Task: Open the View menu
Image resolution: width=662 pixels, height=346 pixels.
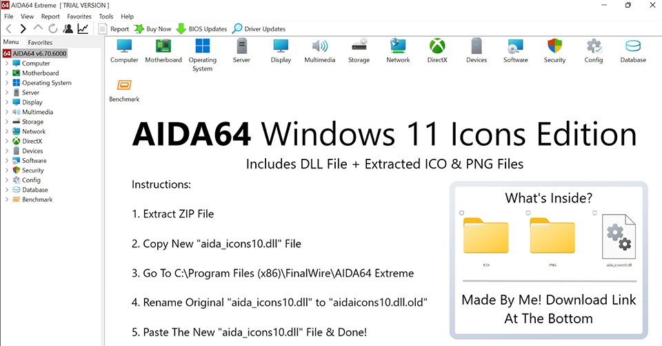Action: pyautogui.click(x=27, y=17)
